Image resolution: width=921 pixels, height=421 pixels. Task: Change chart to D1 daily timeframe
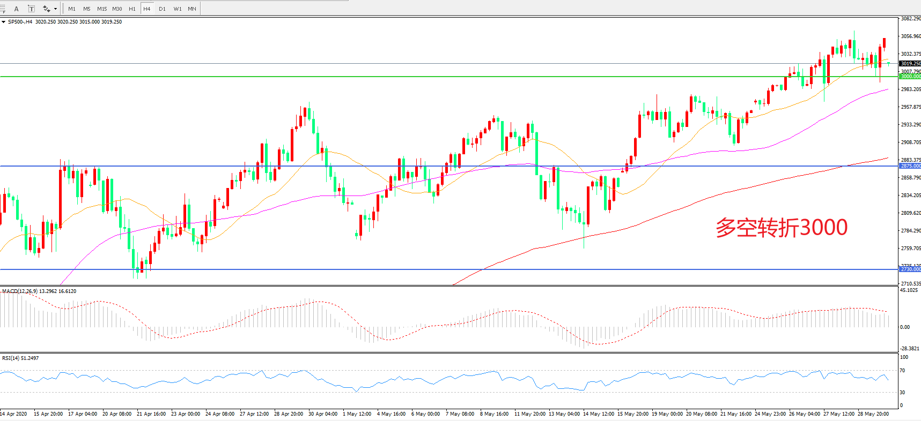(x=162, y=9)
